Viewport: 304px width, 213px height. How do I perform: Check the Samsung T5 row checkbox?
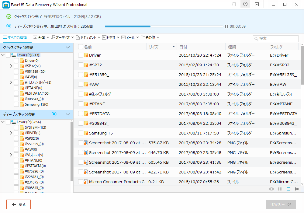click(x=81, y=133)
